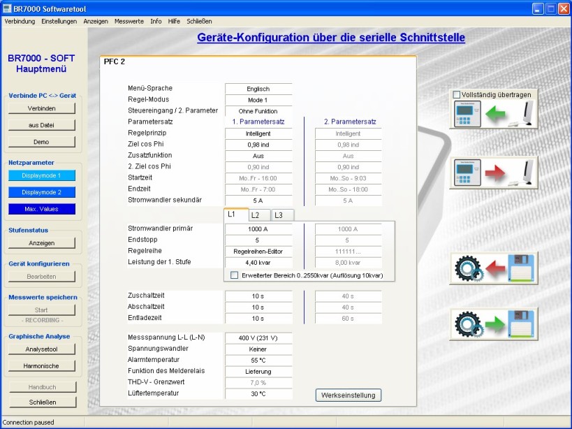Screen dimensions: 572x429
Task: Click the Verbinden button
Action: tap(42, 108)
